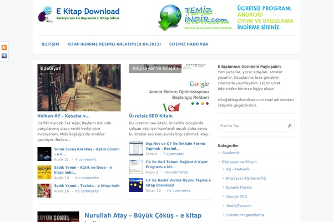
Task: Open the Edebiyat street photo thumbnail
Action: point(79,88)
